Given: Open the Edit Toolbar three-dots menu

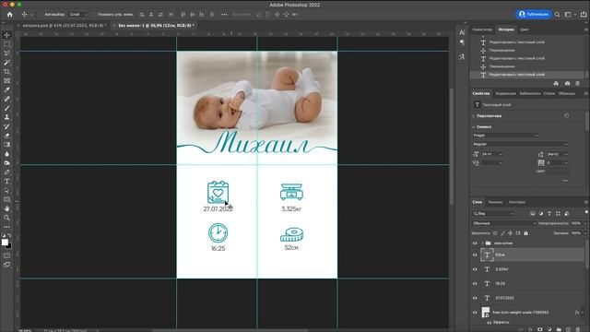Looking at the screenshot, I should (x=6, y=227).
